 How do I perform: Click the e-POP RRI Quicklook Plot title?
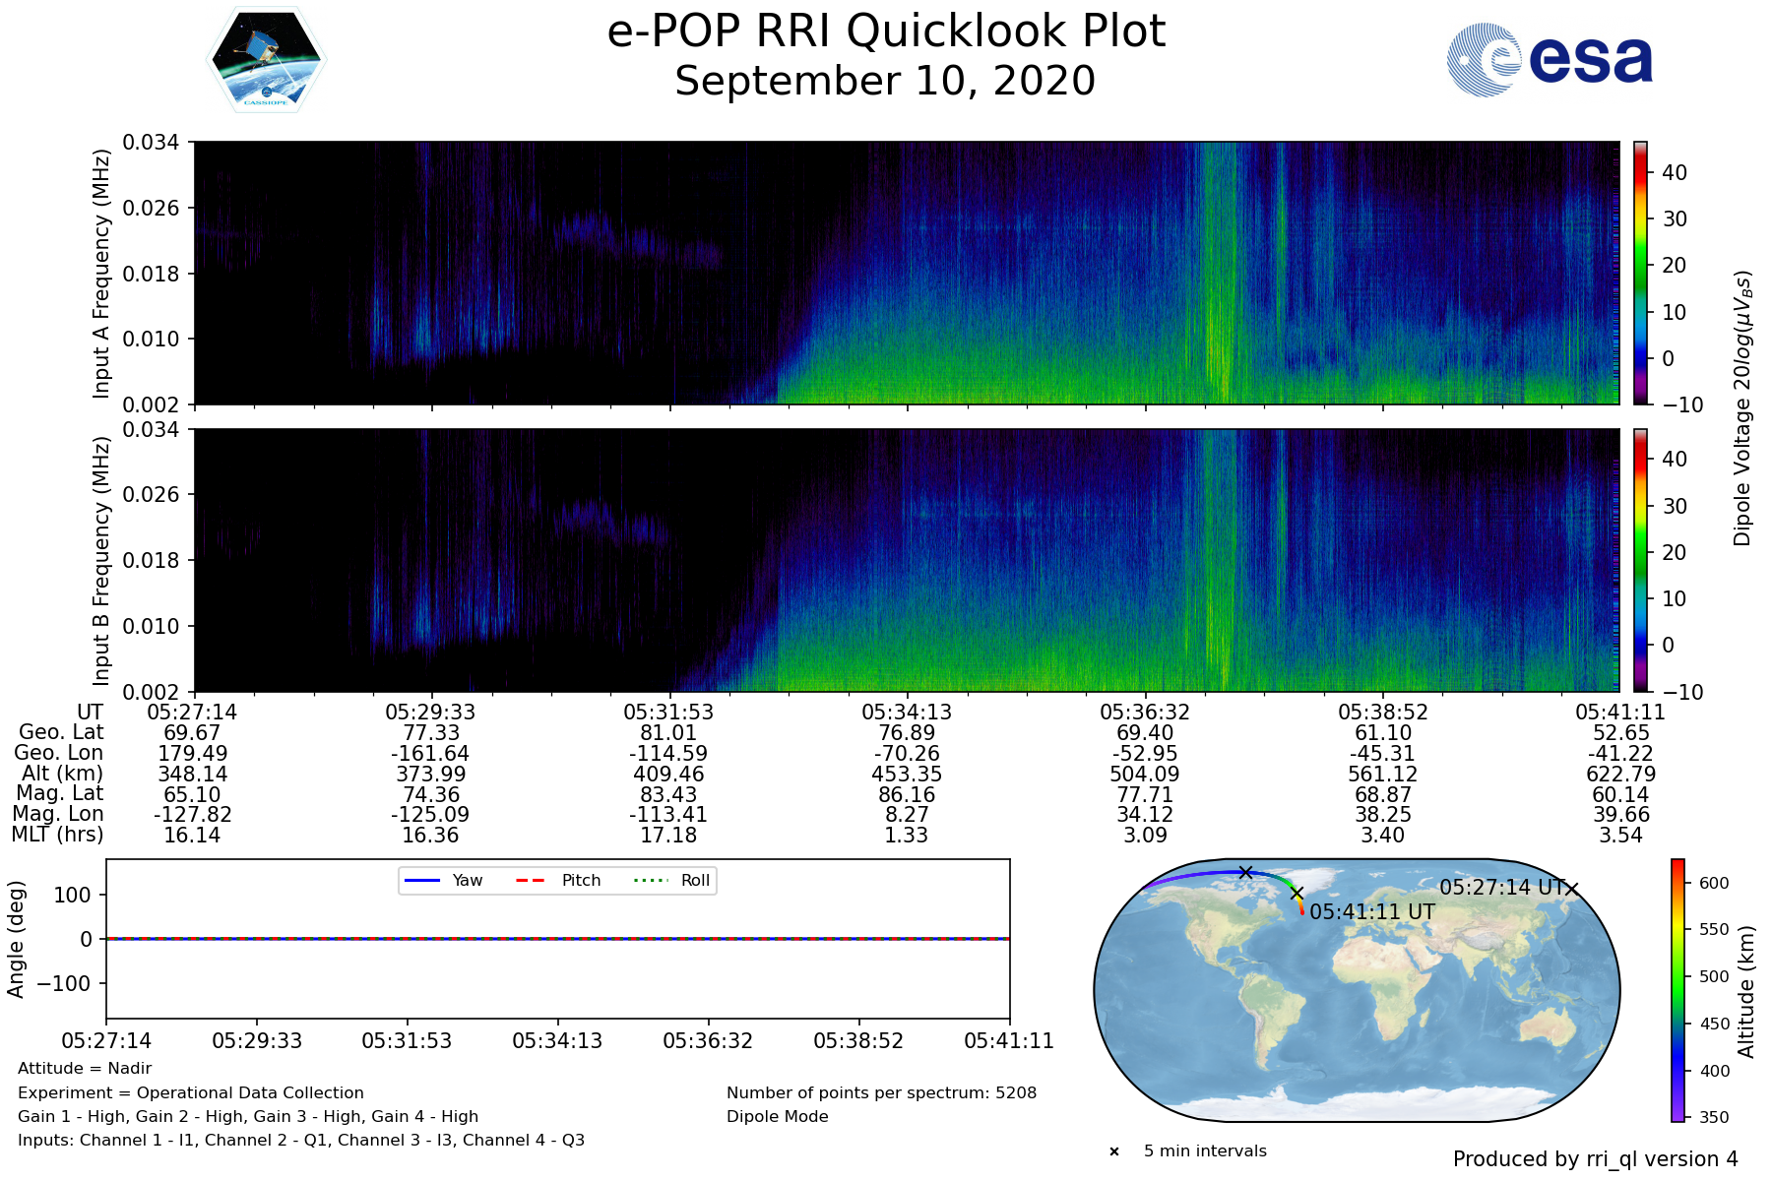[x=885, y=31]
